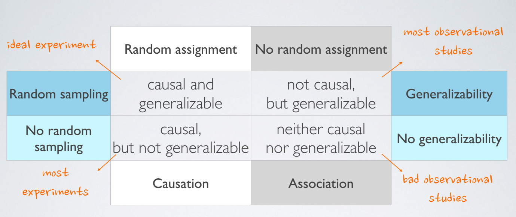Screen dimensions: 516x217
Task: Click the bad observational studies annotation
Action: tap(448, 188)
